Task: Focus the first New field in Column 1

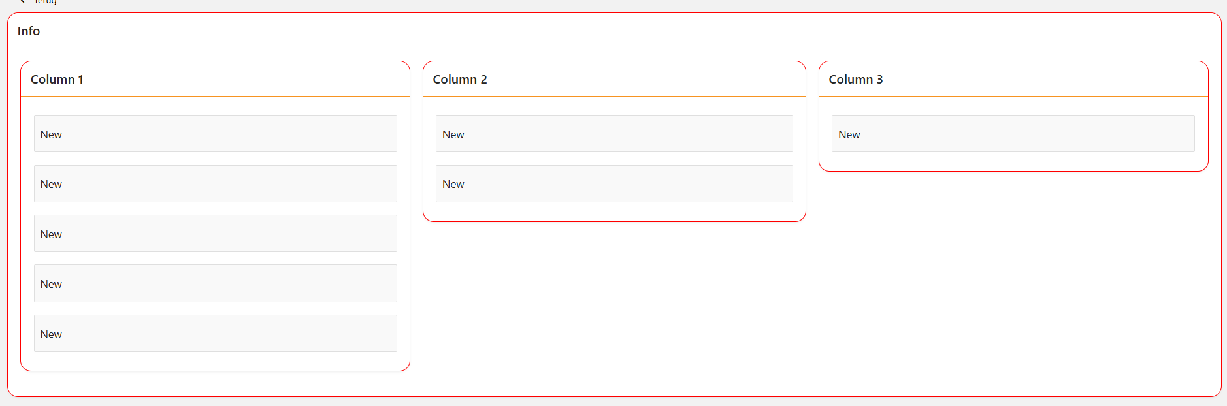Action: (x=215, y=134)
